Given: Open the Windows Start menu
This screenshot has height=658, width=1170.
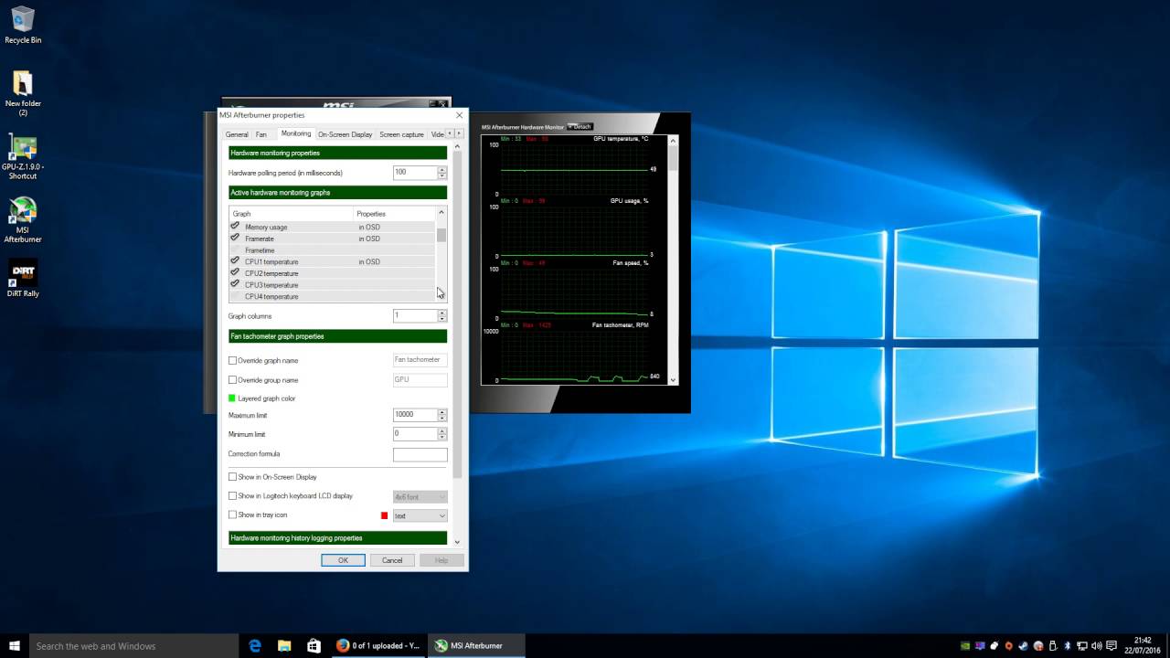Looking at the screenshot, I should point(15,645).
